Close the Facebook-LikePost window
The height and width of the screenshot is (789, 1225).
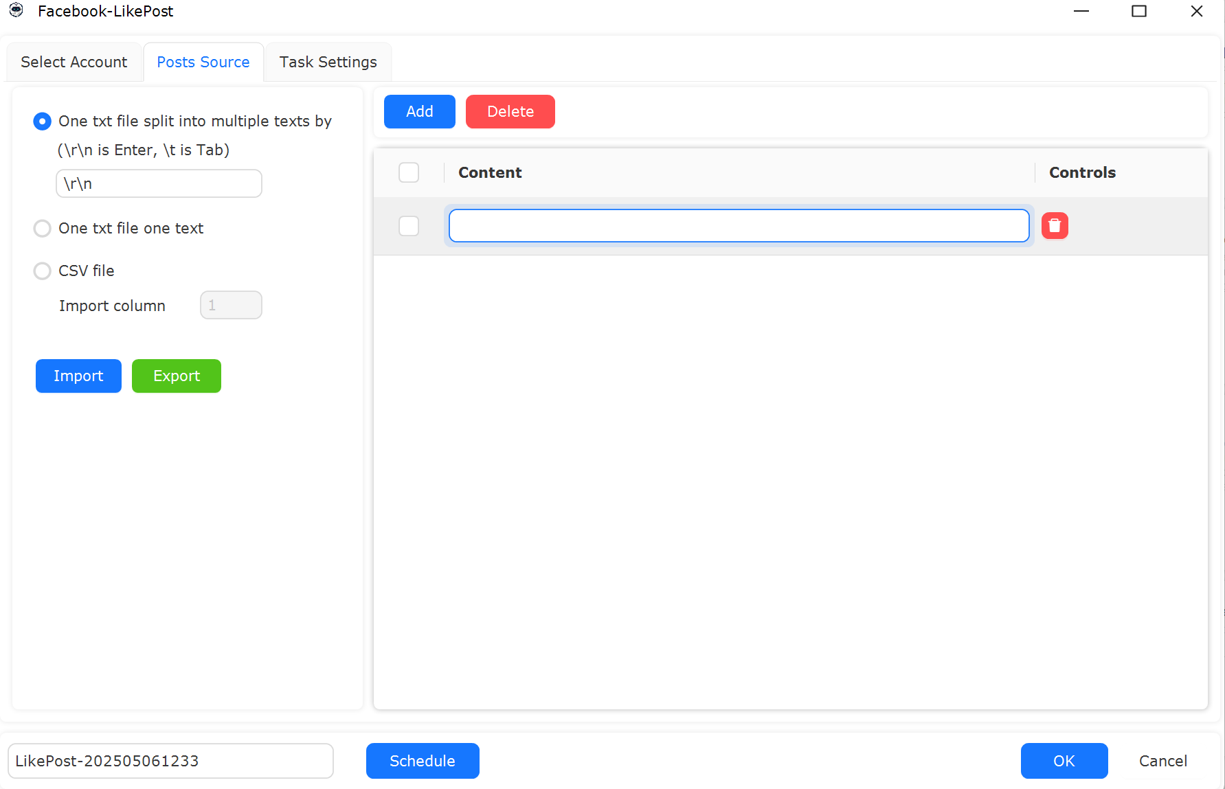[1197, 11]
